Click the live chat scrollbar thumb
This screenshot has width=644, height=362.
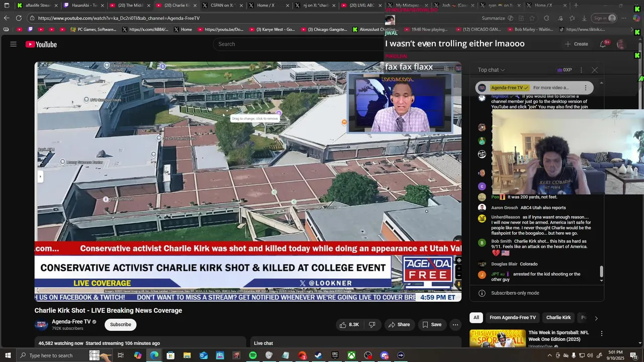(x=601, y=272)
